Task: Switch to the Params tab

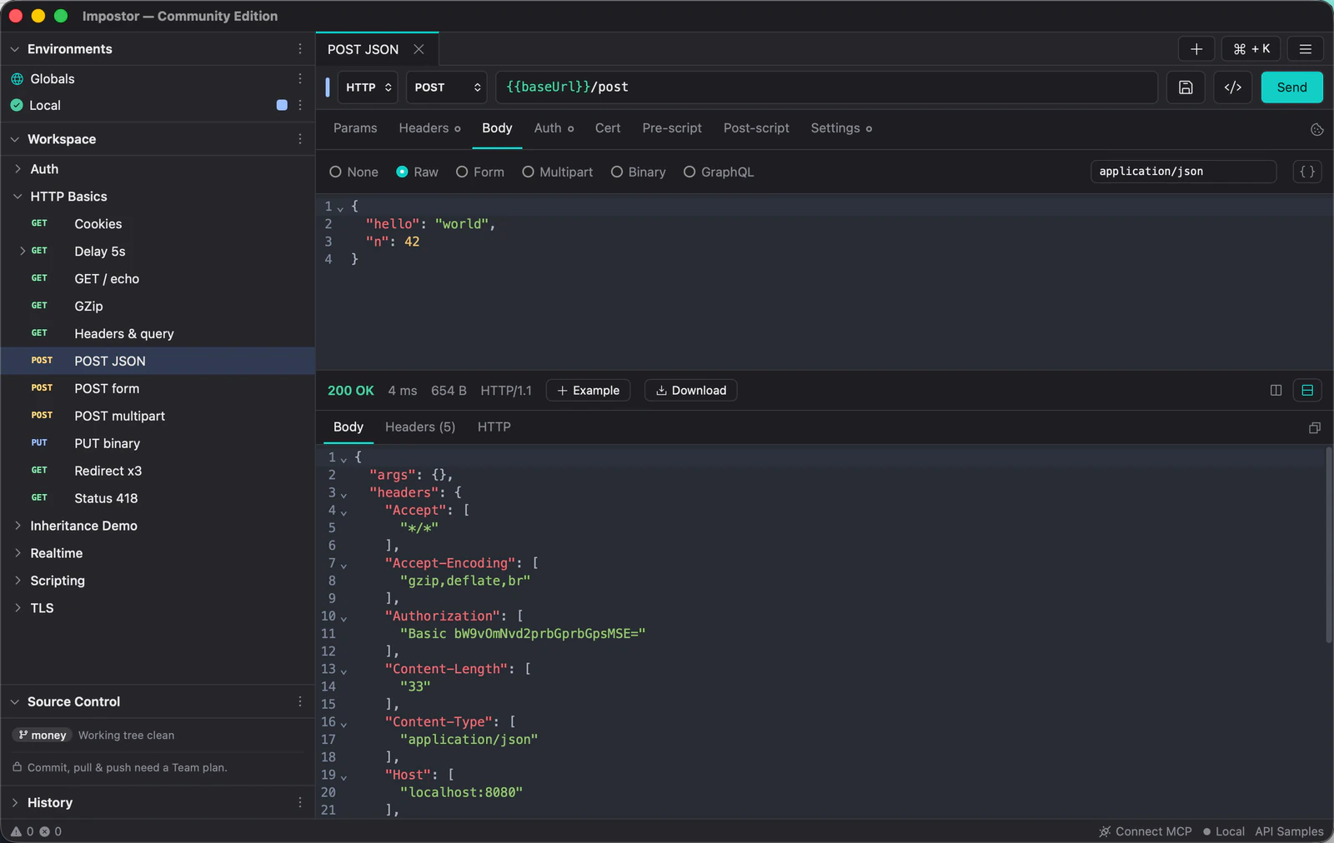Action: click(355, 128)
